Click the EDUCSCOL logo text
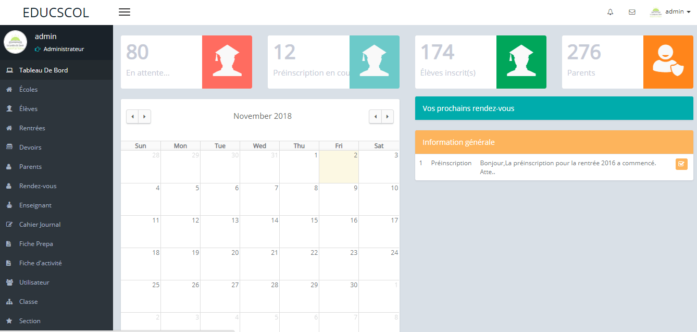Screen dimensions: 697x332 [56, 12]
